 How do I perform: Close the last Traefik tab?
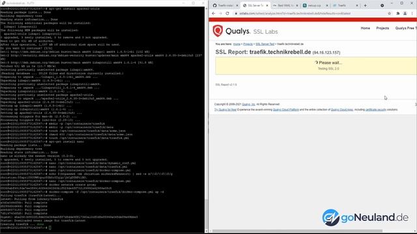[357, 5]
